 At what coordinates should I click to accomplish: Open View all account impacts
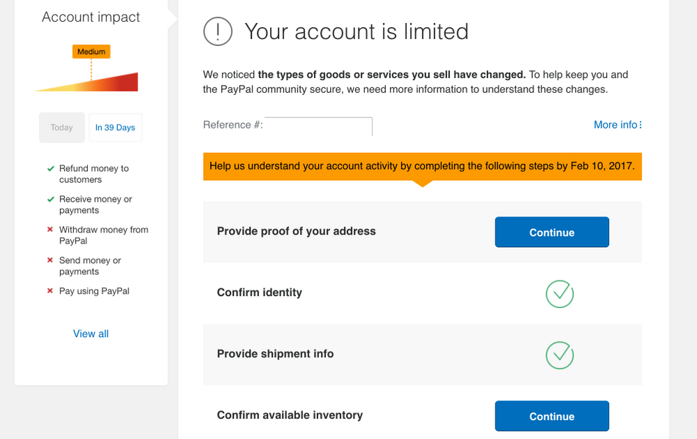91,334
